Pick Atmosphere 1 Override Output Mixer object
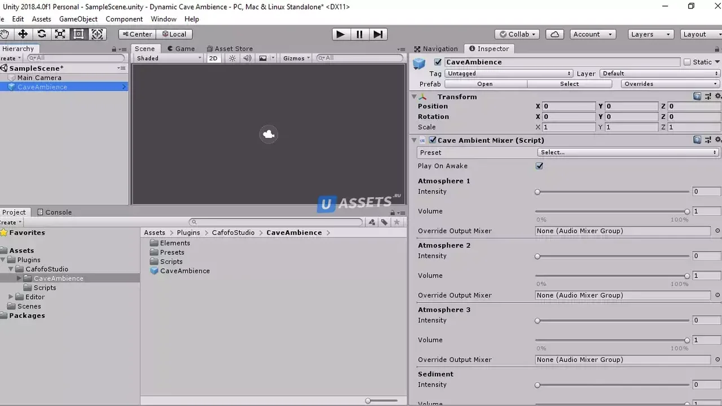The width and height of the screenshot is (722, 406). pyautogui.click(x=717, y=231)
